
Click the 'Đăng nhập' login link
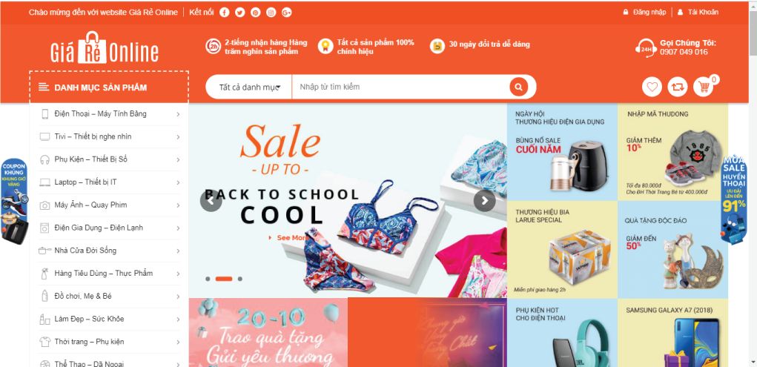(649, 12)
